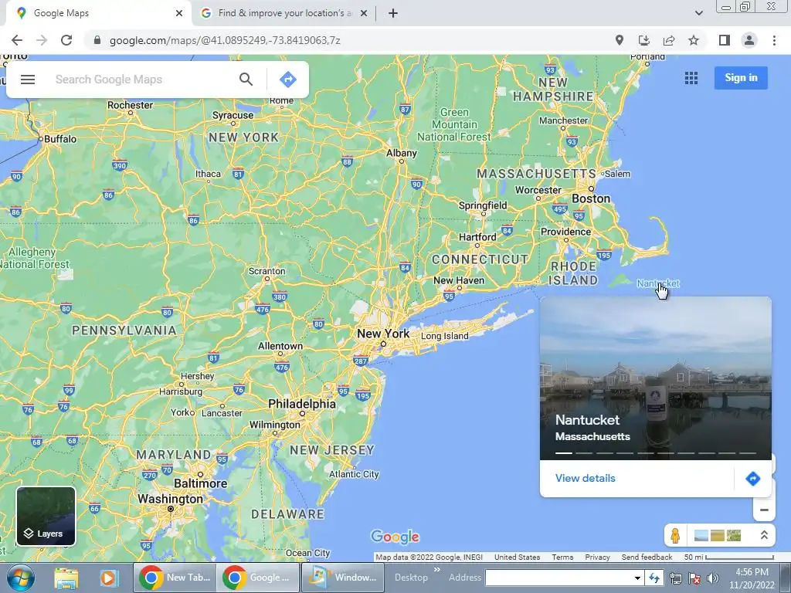Image resolution: width=791 pixels, height=593 pixels.
Task: Click the Boston city label
Action: pyautogui.click(x=591, y=198)
